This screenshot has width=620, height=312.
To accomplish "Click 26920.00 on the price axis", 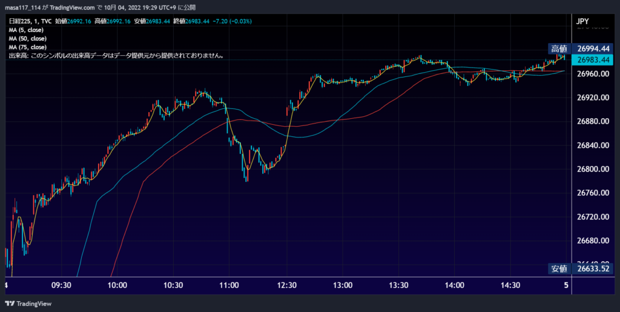I will click(593, 98).
